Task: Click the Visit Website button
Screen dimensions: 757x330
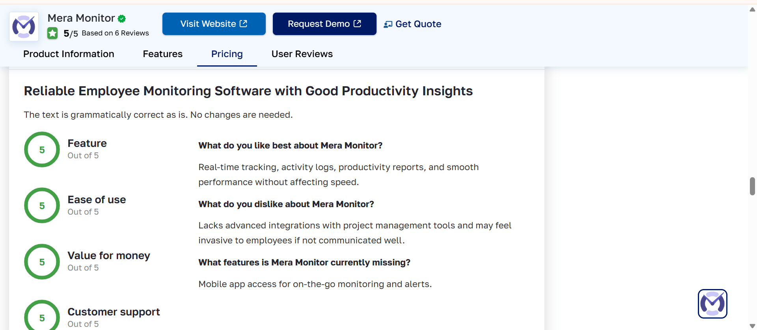Action: (x=214, y=24)
